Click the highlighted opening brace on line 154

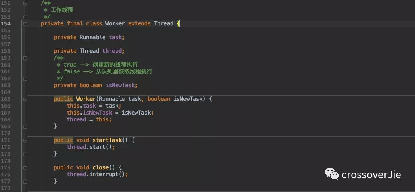pyautogui.click(x=178, y=23)
